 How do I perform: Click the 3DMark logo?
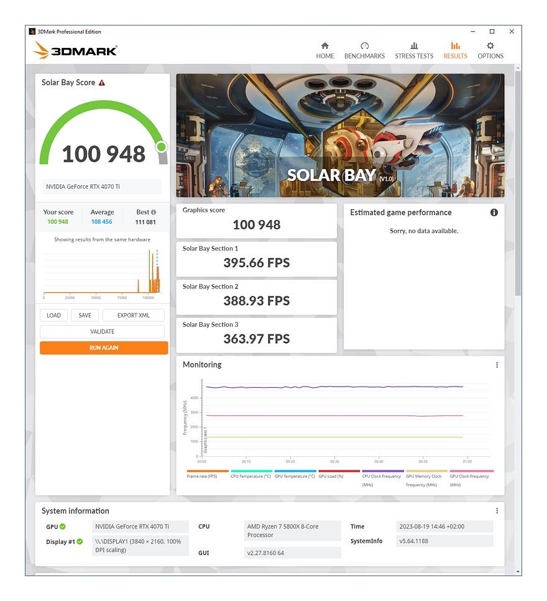(75, 50)
